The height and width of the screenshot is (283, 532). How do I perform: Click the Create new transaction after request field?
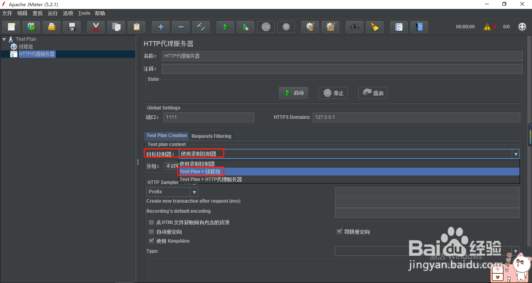point(427,203)
